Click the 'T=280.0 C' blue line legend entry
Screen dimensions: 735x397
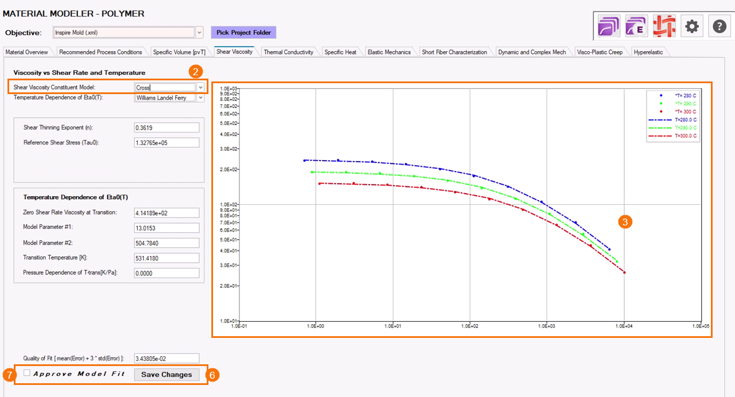pos(672,120)
